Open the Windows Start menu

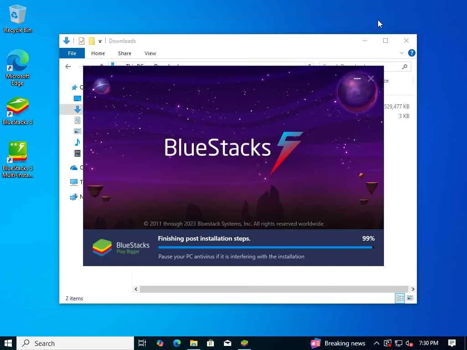click(8, 343)
